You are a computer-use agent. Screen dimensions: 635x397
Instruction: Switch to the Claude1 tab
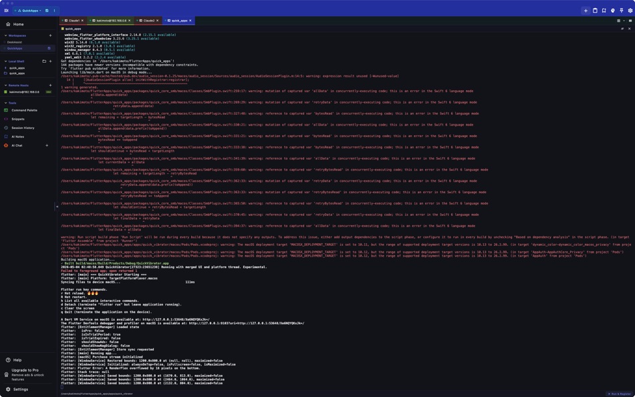pyautogui.click(x=74, y=20)
